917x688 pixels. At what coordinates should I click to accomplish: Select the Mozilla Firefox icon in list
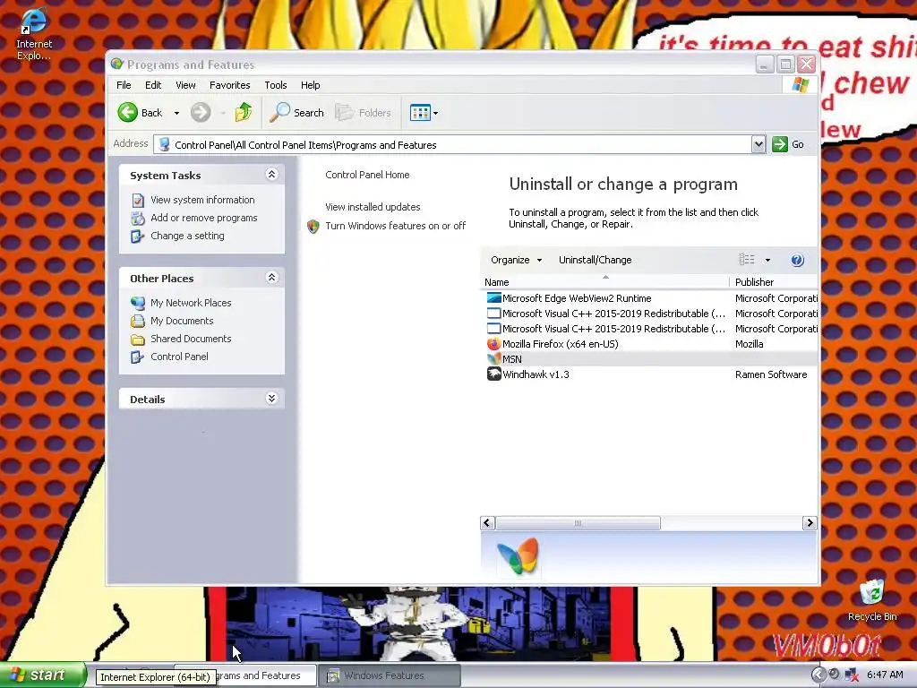(493, 343)
